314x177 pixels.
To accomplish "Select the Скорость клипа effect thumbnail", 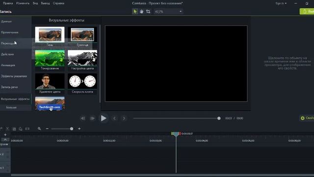I will click(82, 84).
